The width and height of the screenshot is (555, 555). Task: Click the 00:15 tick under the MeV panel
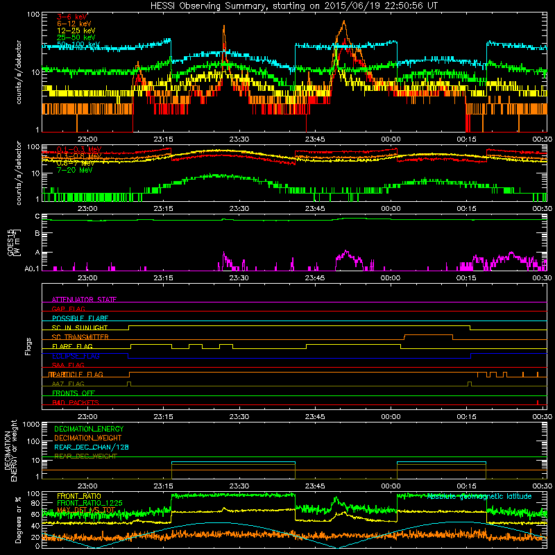pos(466,209)
